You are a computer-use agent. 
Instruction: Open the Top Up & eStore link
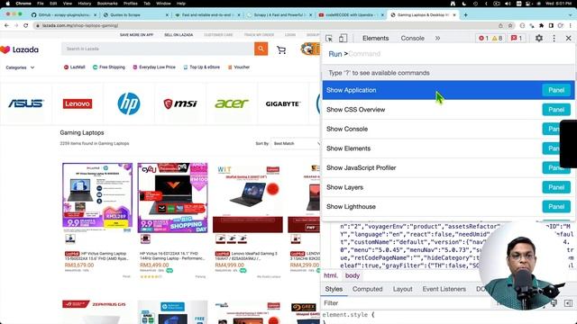click(202, 67)
